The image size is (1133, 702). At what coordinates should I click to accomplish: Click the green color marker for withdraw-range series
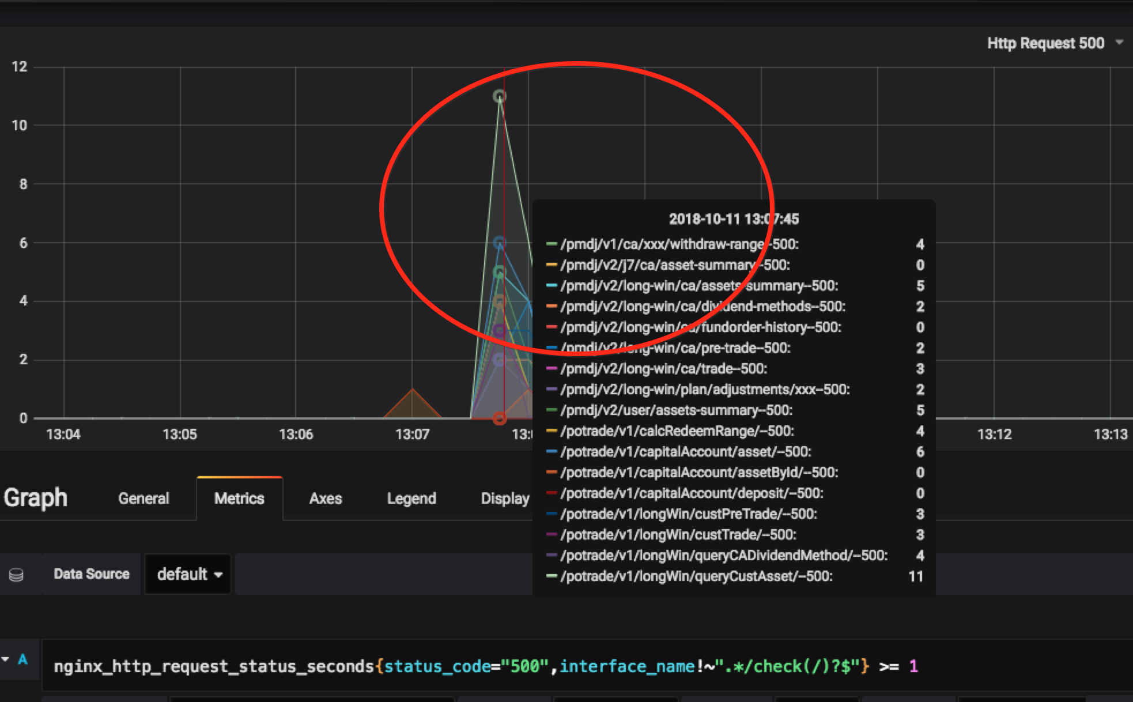pyautogui.click(x=551, y=244)
